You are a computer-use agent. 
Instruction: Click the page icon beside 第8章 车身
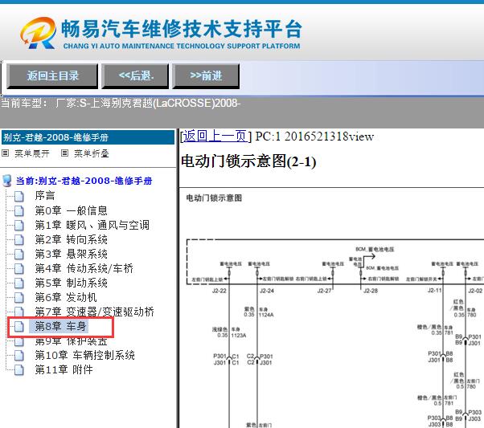coord(19,327)
